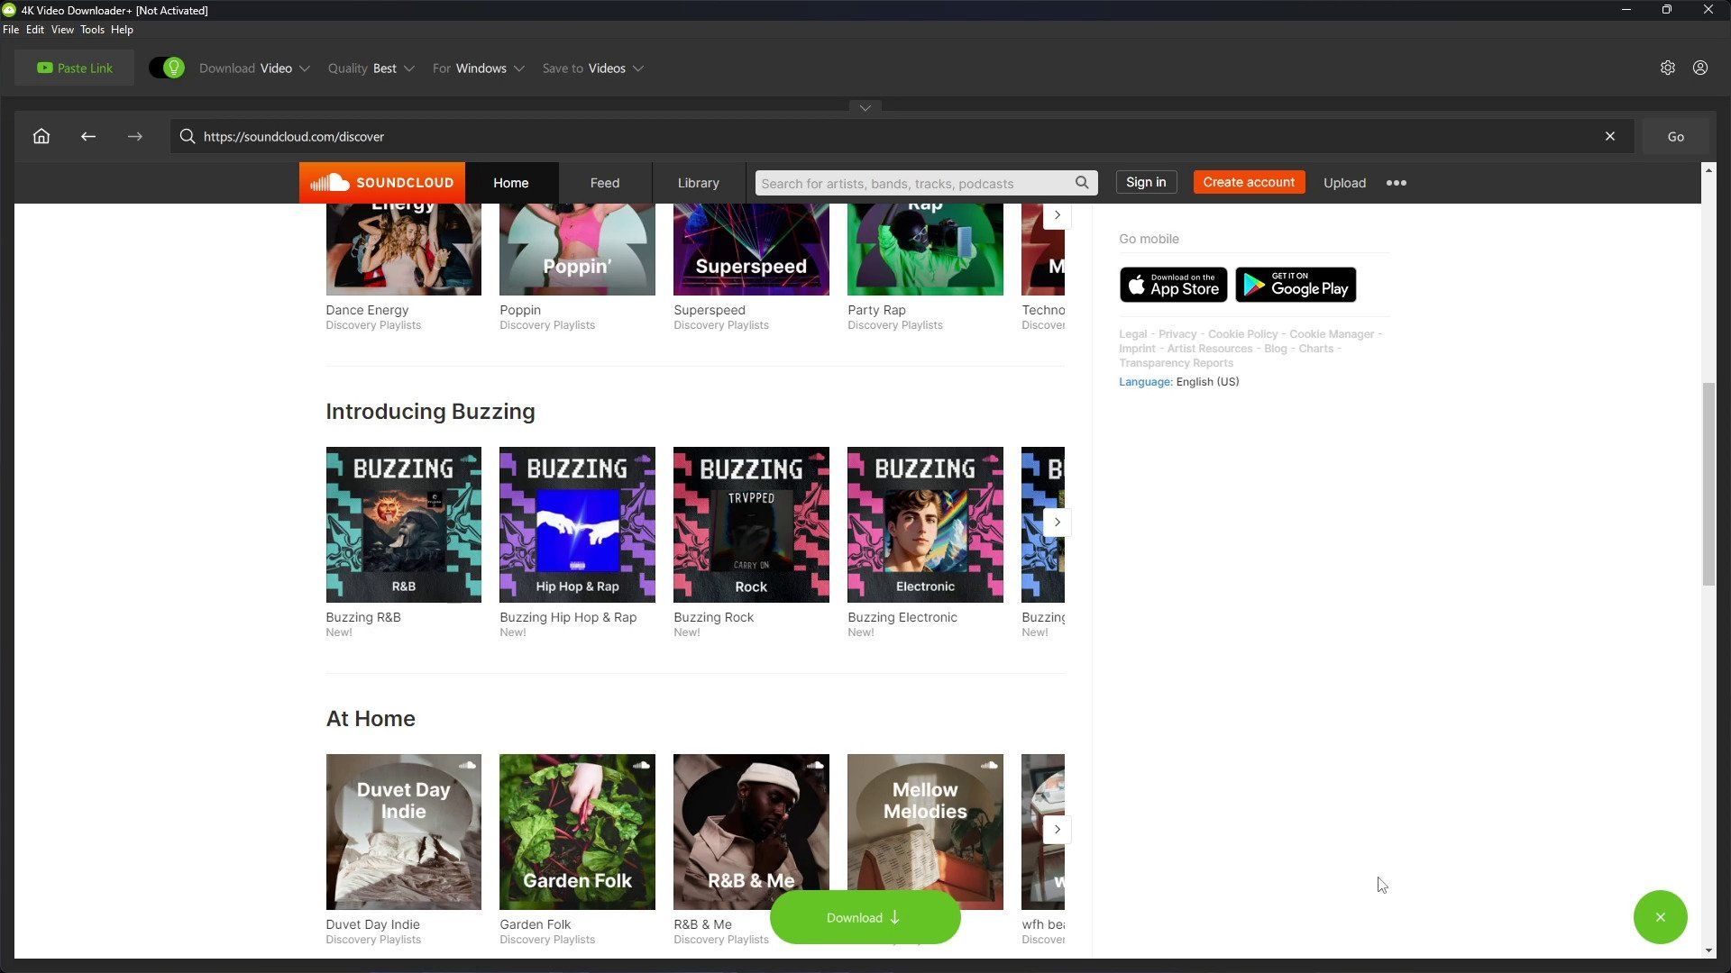Click the Paste Link button
Image resolution: width=1731 pixels, height=973 pixels.
click(x=74, y=68)
